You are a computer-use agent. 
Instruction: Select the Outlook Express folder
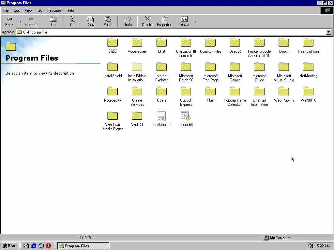pos(186,96)
